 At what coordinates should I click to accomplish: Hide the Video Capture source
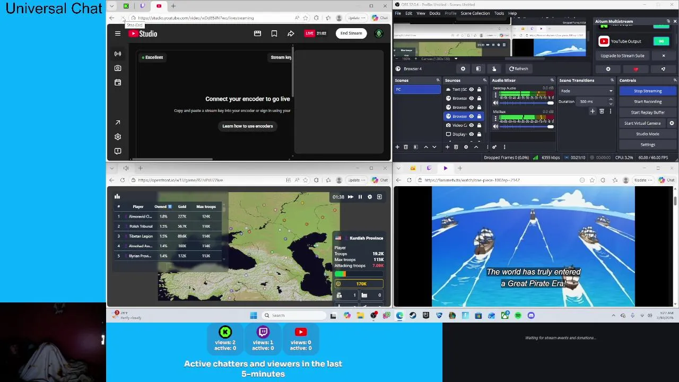coord(471,125)
